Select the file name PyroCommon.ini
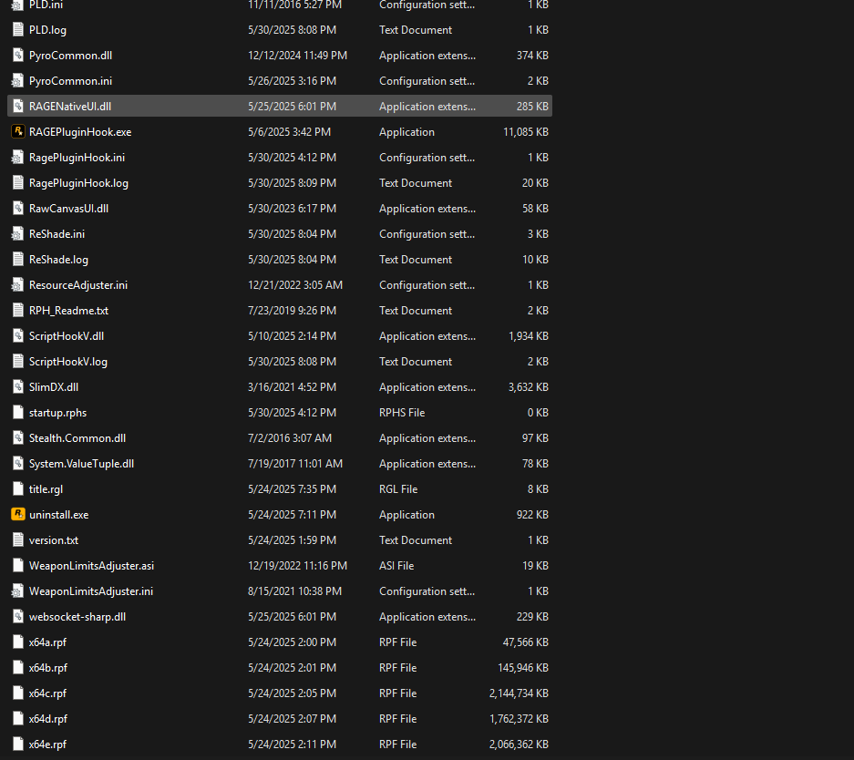The width and height of the screenshot is (854, 760). coord(70,81)
